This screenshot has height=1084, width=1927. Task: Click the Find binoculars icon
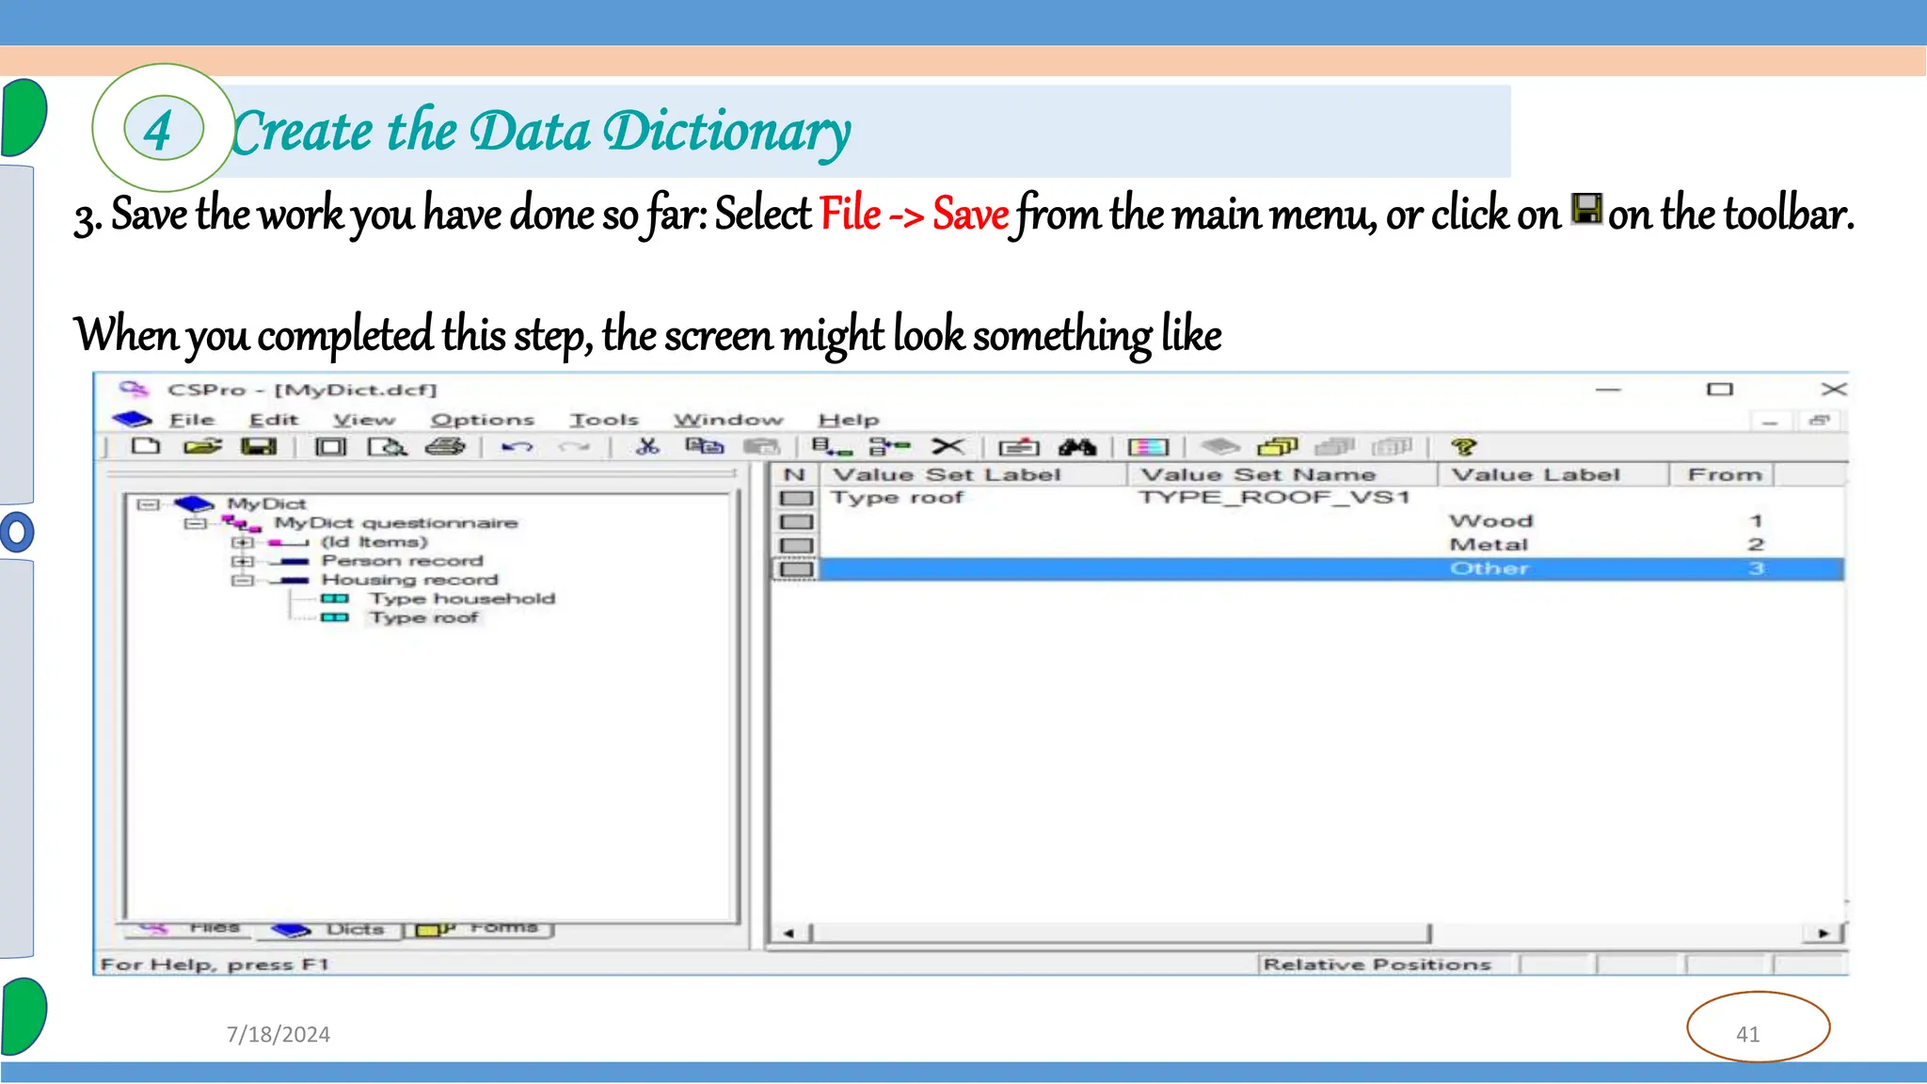pyautogui.click(x=1077, y=447)
